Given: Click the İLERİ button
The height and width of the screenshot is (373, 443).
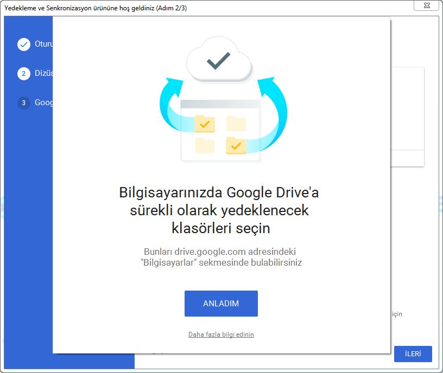Looking at the screenshot, I should (x=413, y=354).
